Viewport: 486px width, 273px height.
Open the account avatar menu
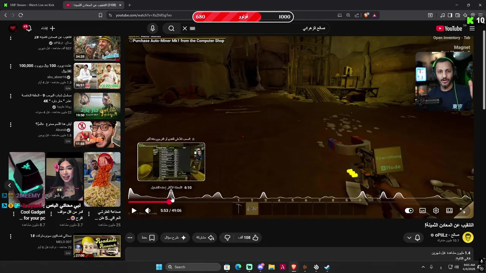pyautogui.click(x=13, y=28)
